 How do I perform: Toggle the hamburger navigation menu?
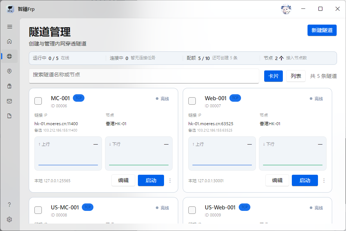[9, 26]
